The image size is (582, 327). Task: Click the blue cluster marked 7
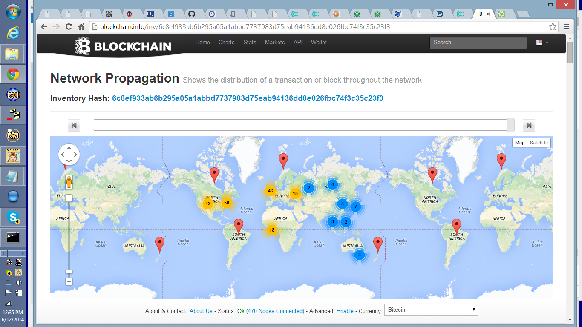pos(355,207)
